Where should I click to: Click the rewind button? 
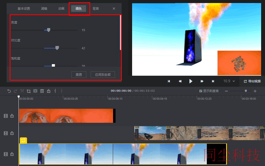(x=180, y=81)
